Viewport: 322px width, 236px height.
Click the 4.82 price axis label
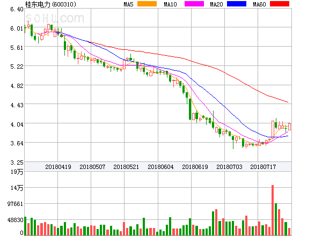pos(17,86)
